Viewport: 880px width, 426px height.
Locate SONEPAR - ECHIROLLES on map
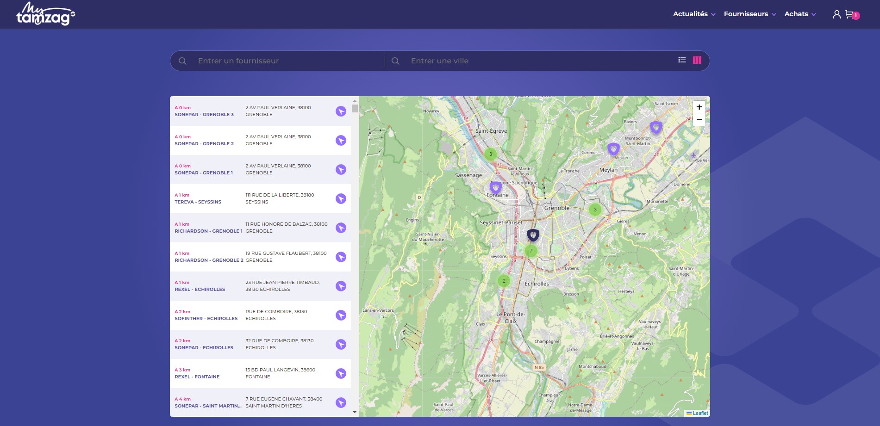[x=341, y=344]
